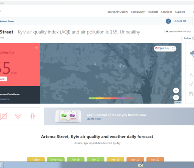Screen dimensions: 194x168
Task: Open the Products menu
Action: pyautogui.click(x=153, y=12)
